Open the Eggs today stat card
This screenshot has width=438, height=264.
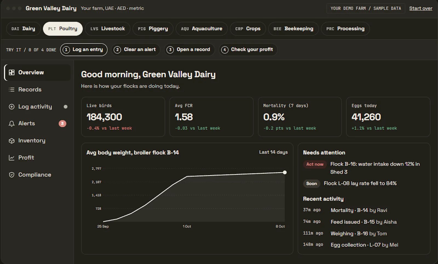pyautogui.click(x=388, y=117)
